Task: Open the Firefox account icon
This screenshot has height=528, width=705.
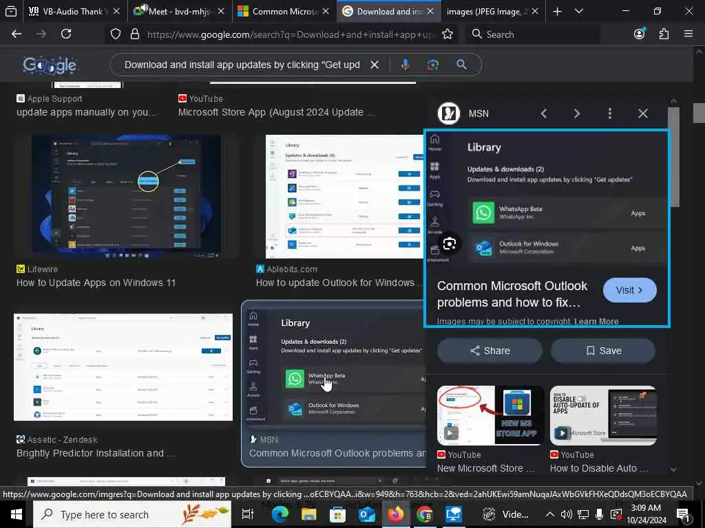Action: (x=639, y=34)
